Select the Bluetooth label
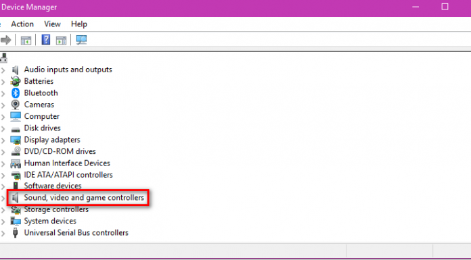 pyautogui.click(x=41, y=93)
